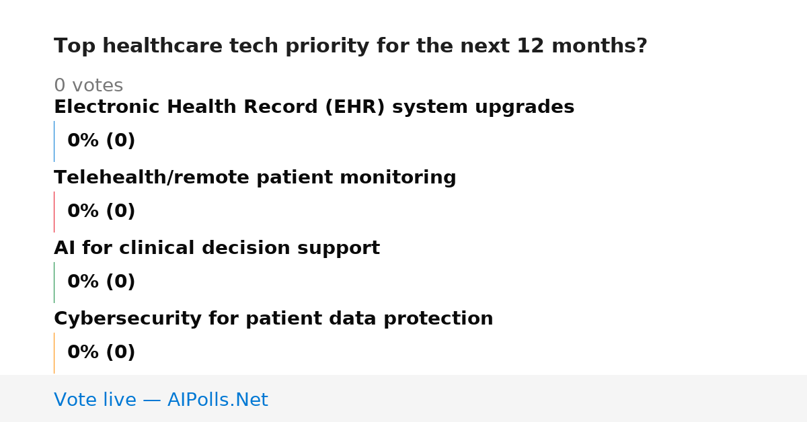Pick the AI for clinical decision support option

pyautogui.click(x=217, y=249)
